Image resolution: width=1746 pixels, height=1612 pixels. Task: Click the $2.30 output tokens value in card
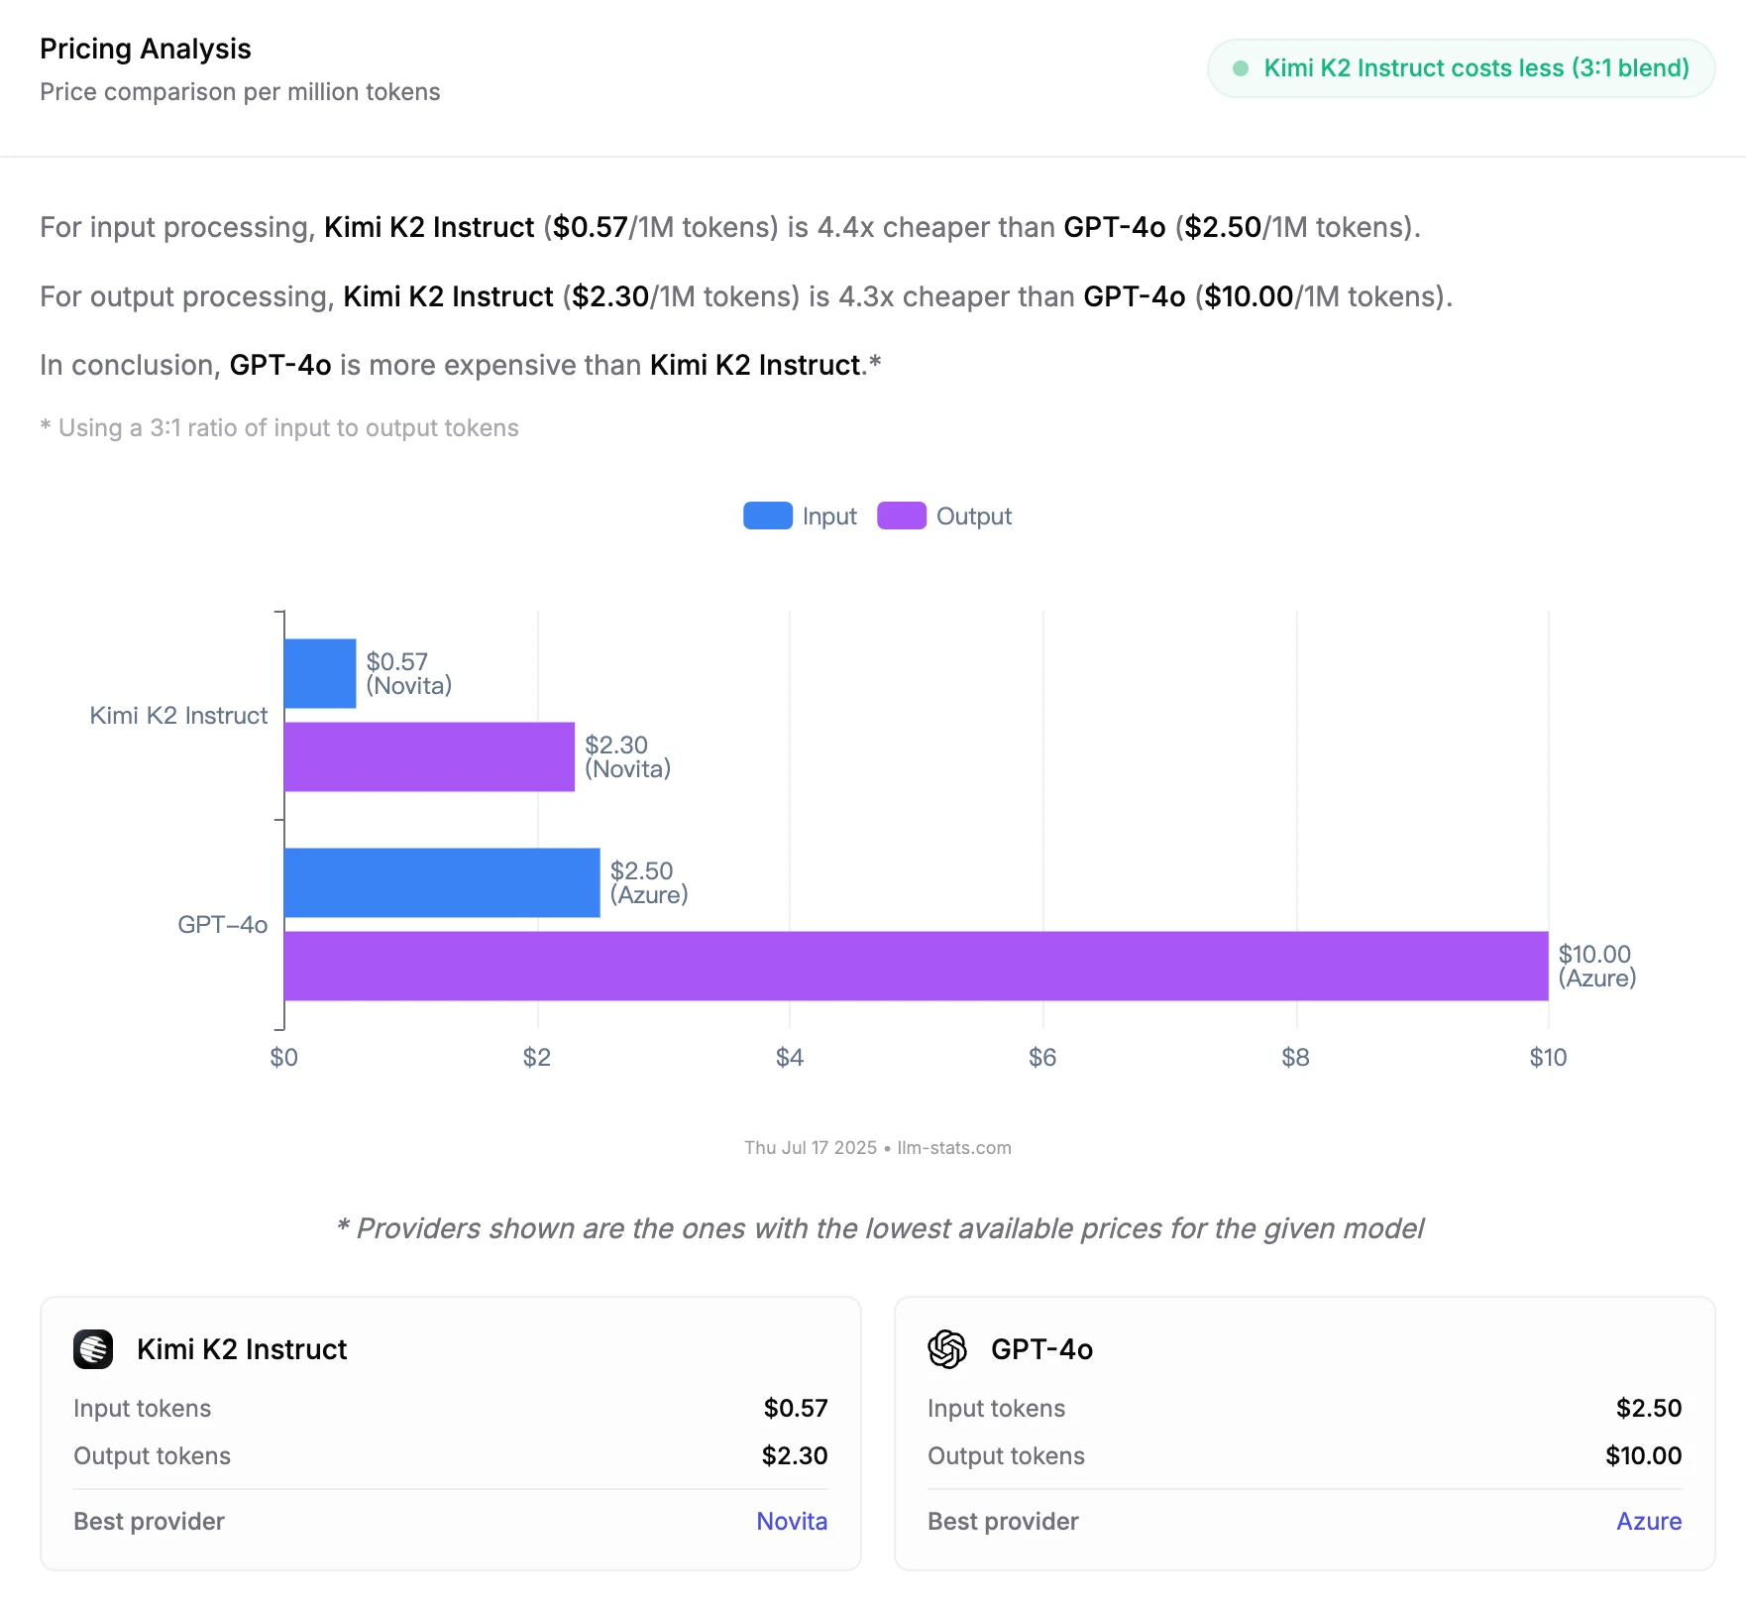coord(795,1455)
